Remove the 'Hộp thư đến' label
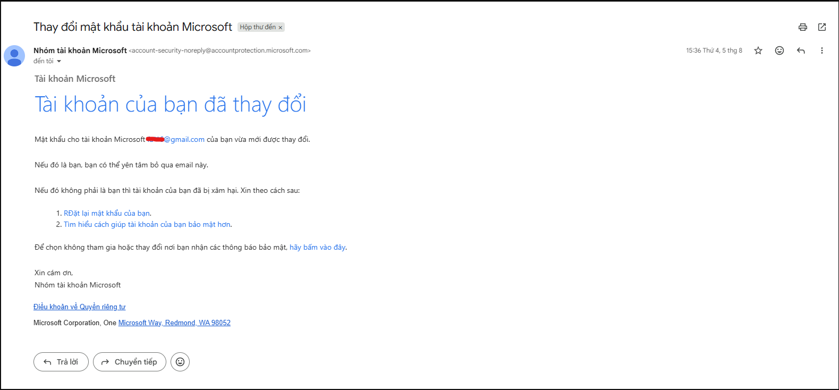Screen dimensions: 839x390 click(x=281, y=28)
